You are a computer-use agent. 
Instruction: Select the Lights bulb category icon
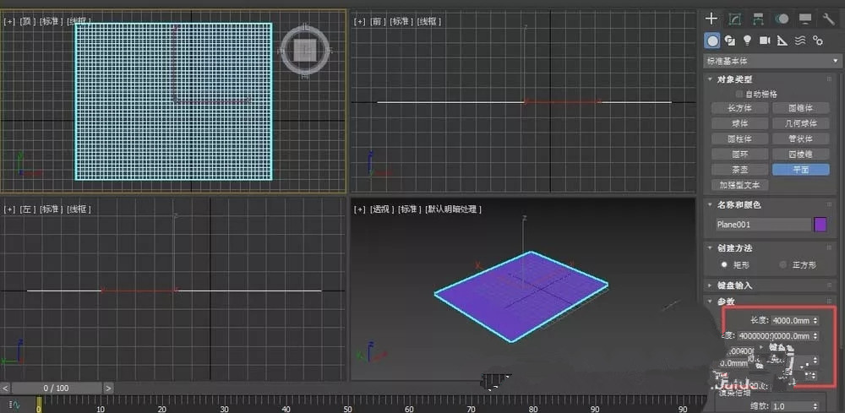point(747,41)
